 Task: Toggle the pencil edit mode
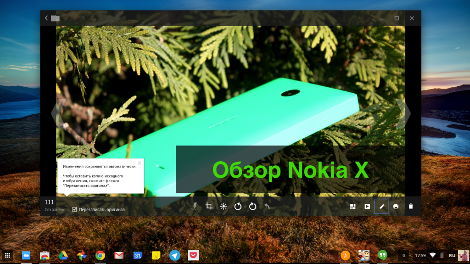[381, 207]
